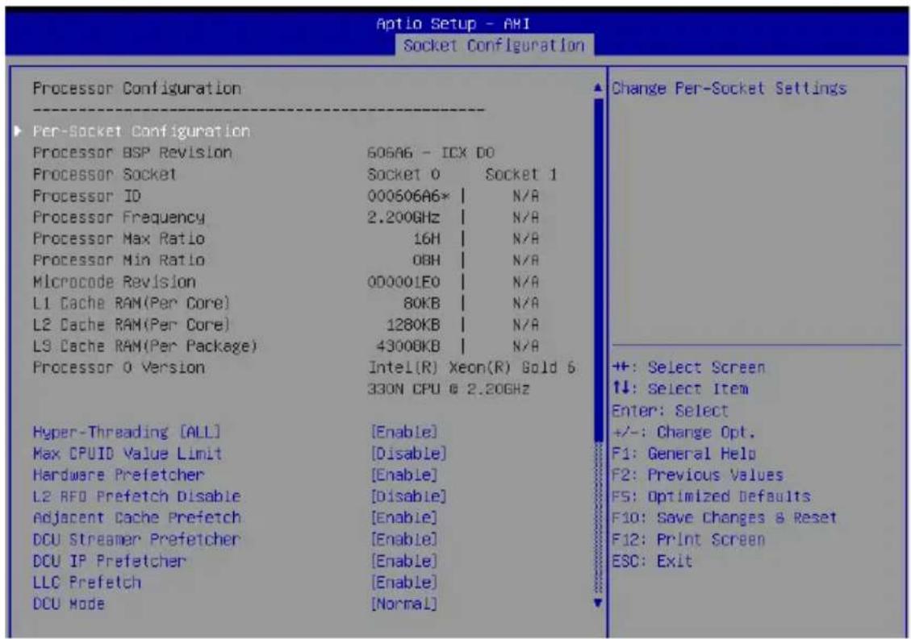Click the Processor 0 Version label
911x639 pixels.
[x=119, y=368]
